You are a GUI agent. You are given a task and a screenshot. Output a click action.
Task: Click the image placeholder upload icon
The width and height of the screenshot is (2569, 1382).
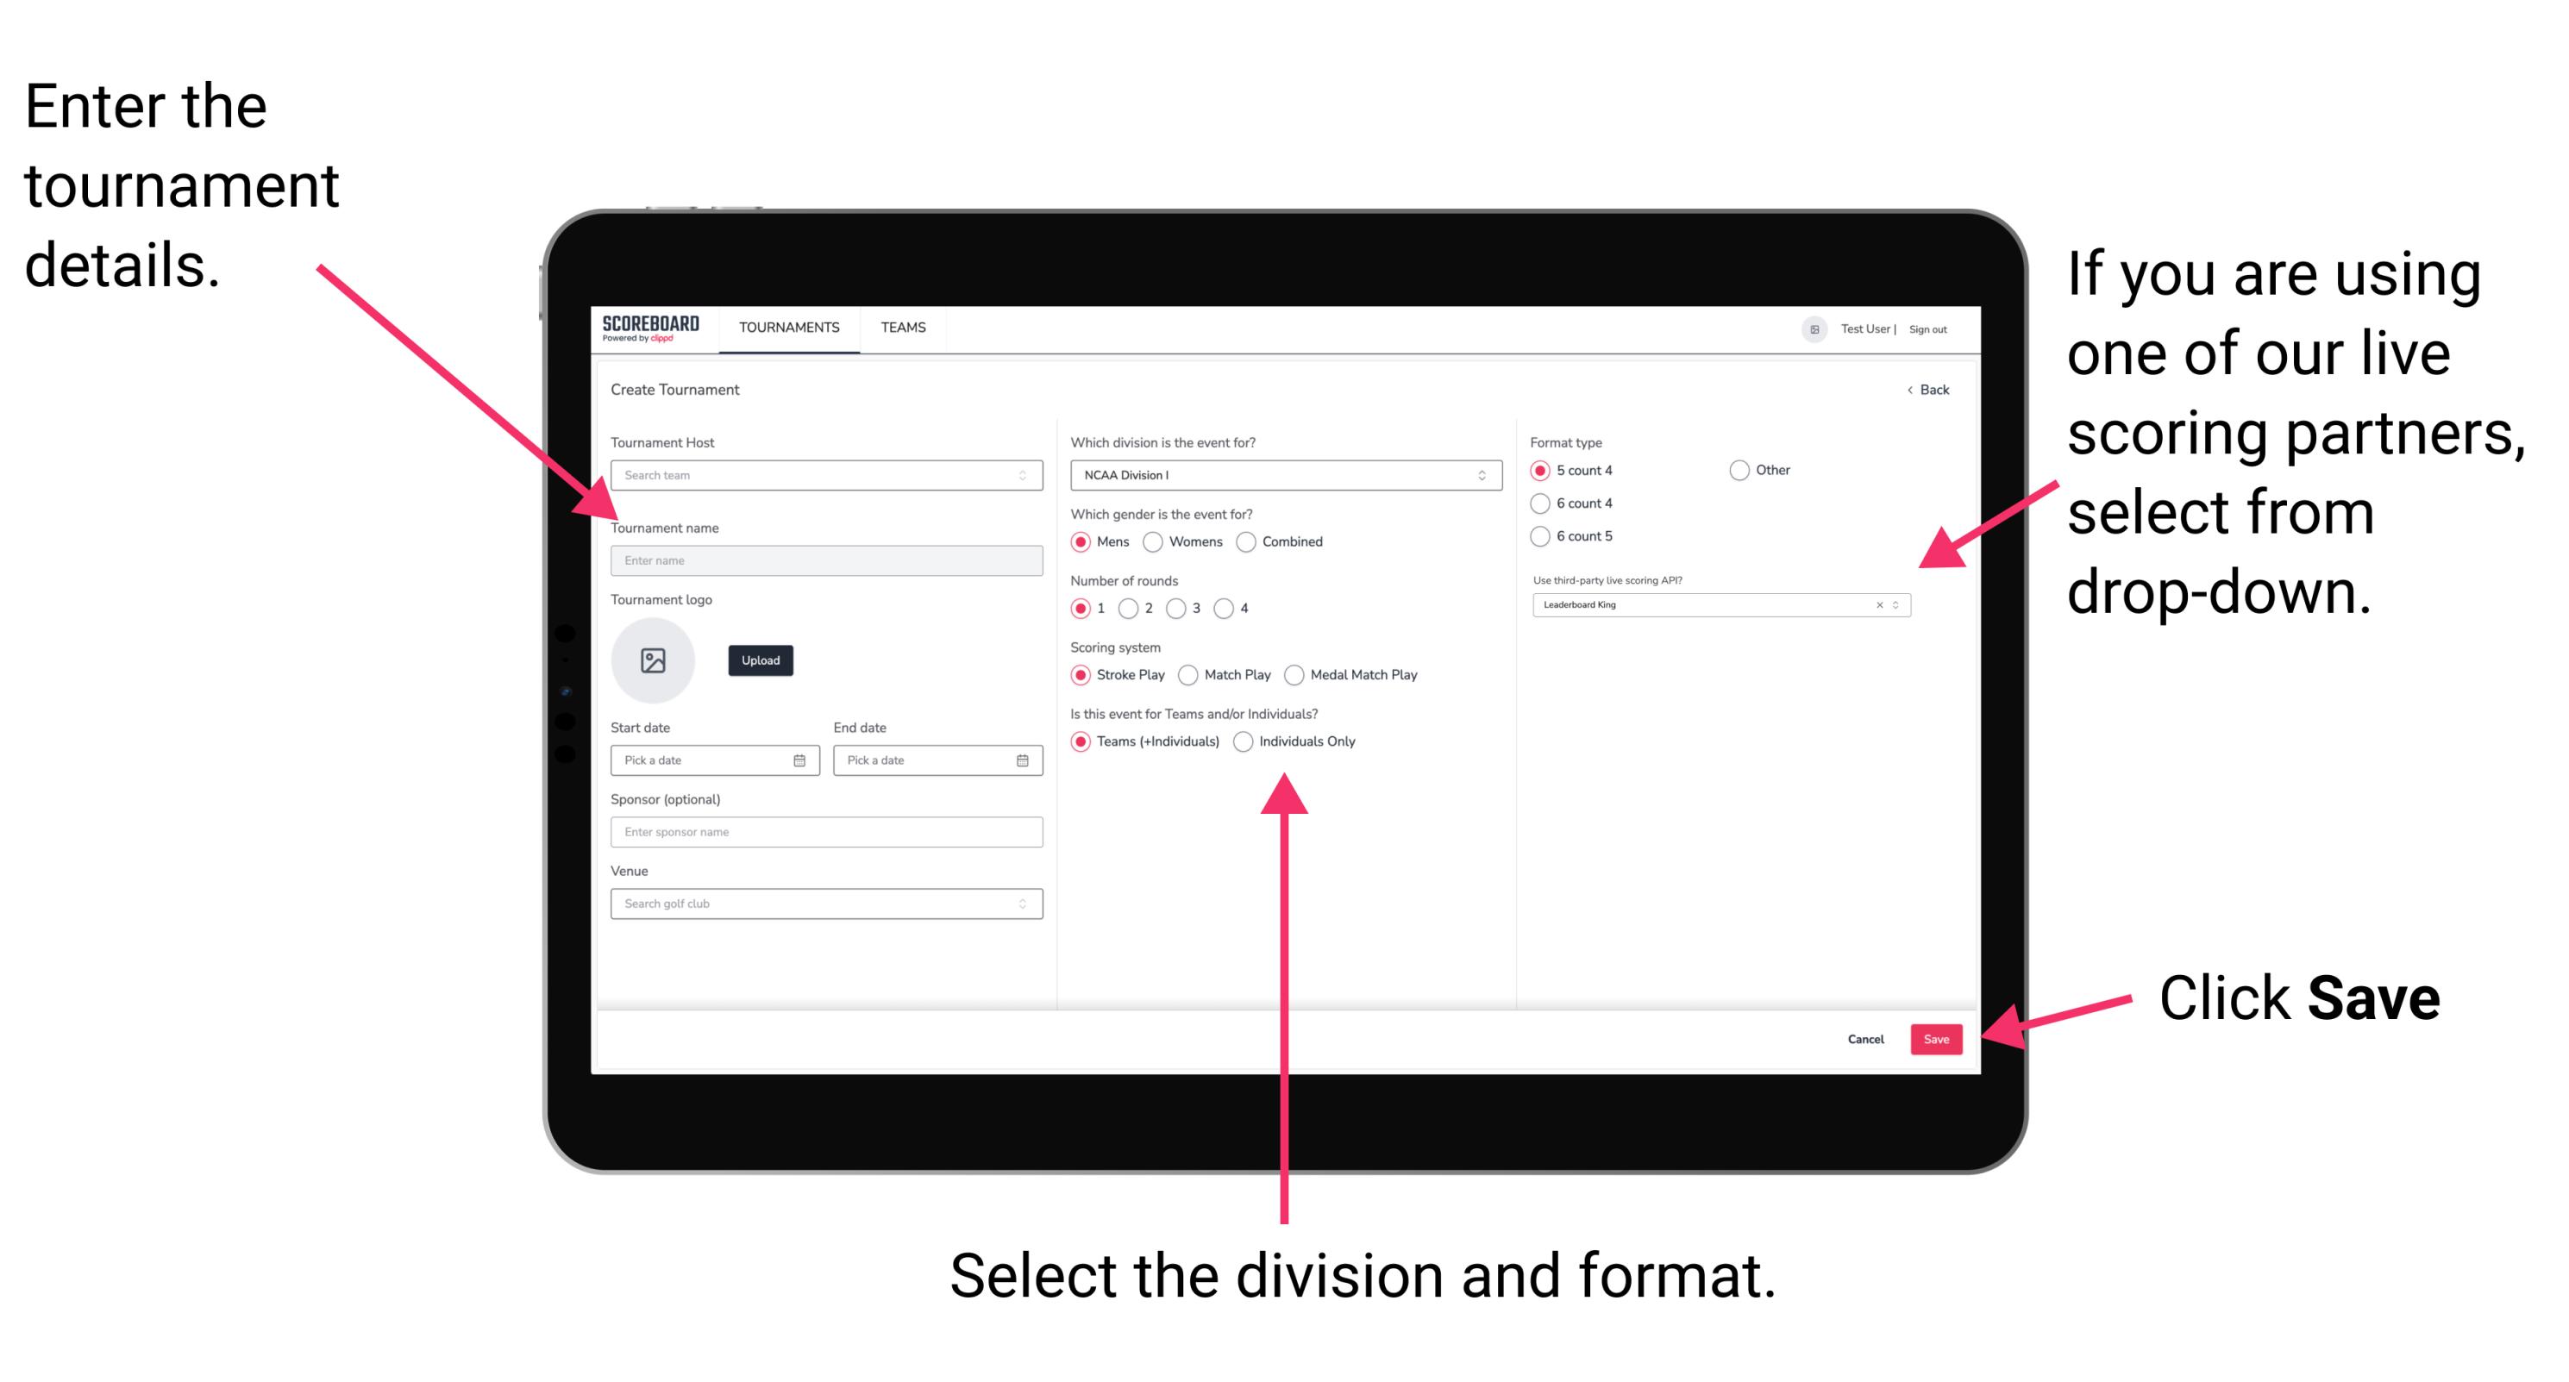point(655,659)
